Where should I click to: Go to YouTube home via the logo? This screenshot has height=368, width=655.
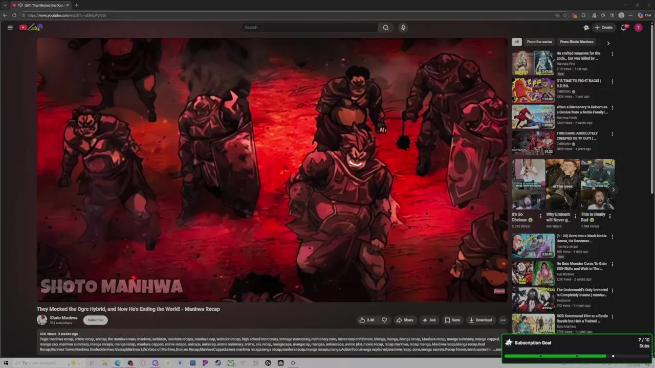(31, 28)
